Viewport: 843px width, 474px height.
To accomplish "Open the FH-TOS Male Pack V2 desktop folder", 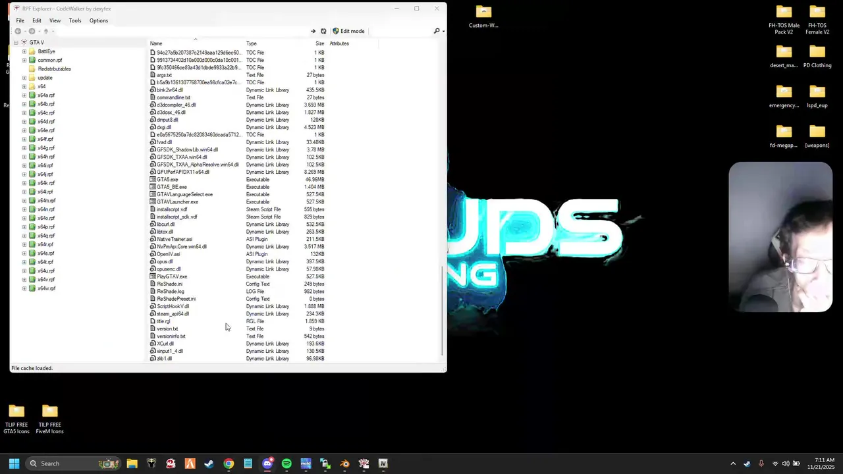I will tap(784, 20).
